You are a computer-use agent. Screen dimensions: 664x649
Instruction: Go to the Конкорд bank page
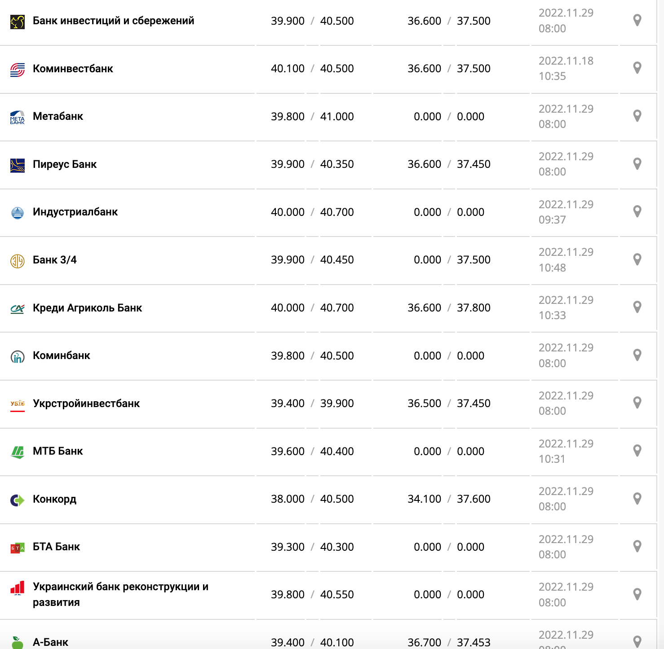(54, 499)
